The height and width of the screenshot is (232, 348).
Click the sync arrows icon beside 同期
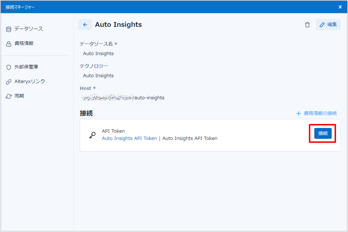click(9, 96)
